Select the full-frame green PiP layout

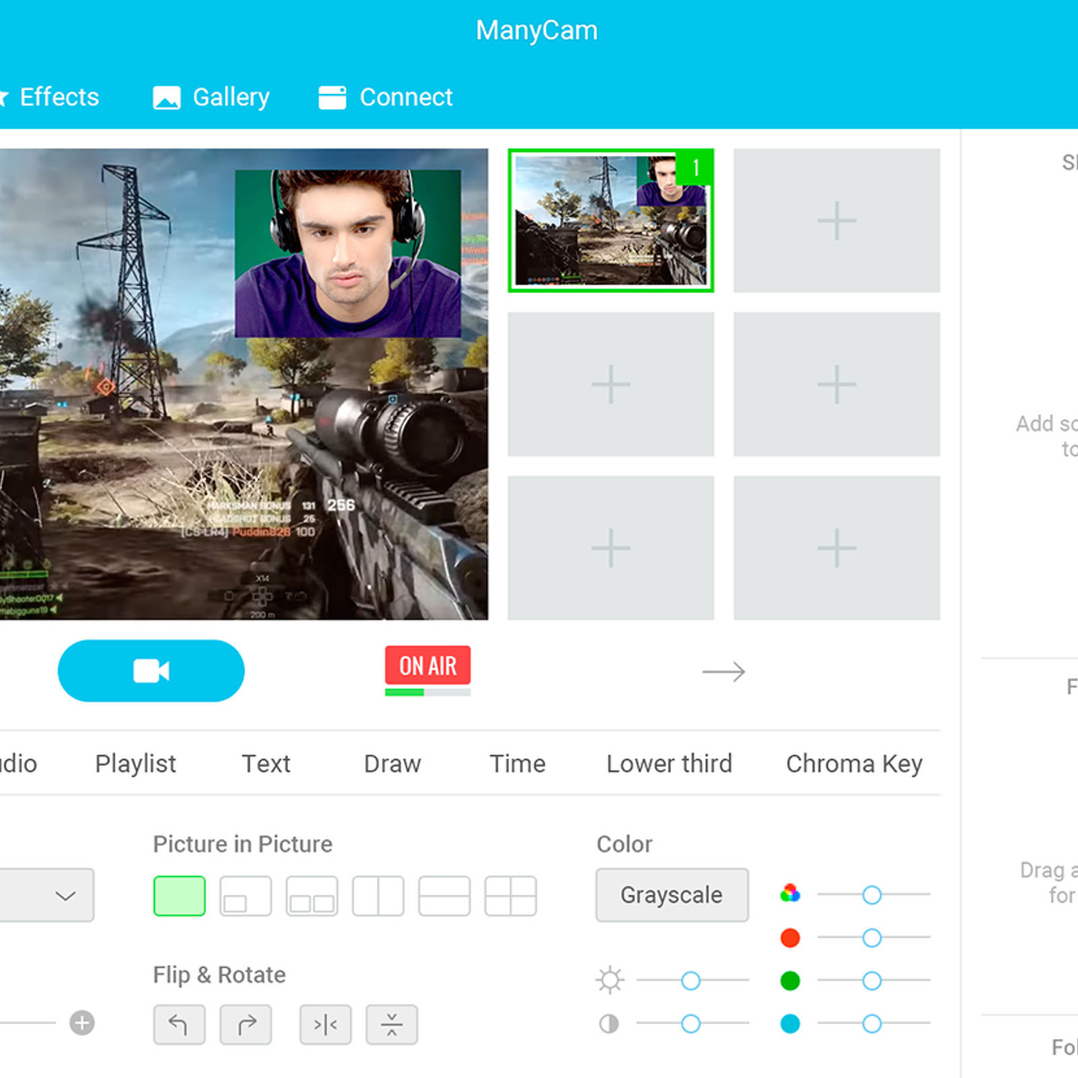click(179, 895)
